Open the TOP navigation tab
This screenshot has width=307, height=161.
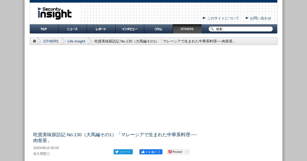click(x=44, y=29)
